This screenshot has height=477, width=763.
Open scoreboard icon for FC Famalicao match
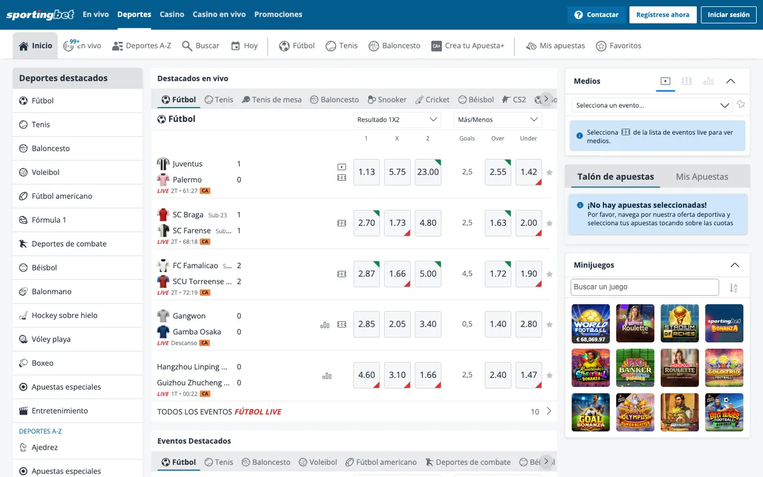pyautogui.click(x=341, y=274)
